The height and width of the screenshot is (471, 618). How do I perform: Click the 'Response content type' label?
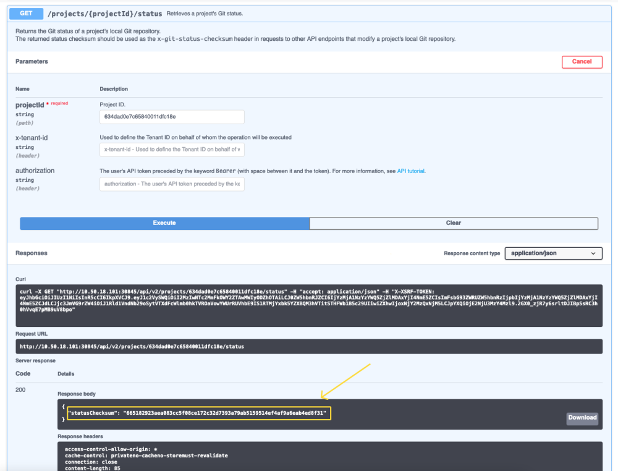click(472, 253)
